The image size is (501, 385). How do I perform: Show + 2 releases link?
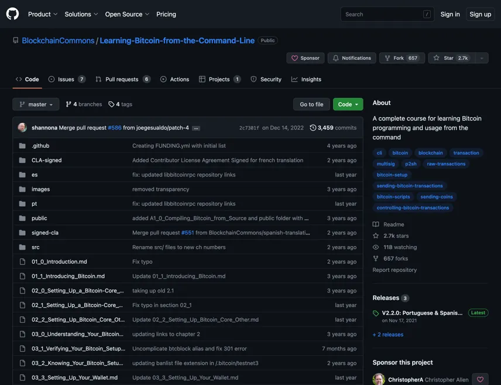[388, 335]
